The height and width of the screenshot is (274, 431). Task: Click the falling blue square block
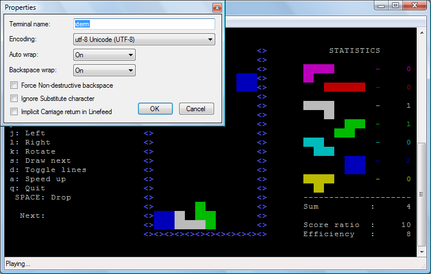[x=247, y=83]
